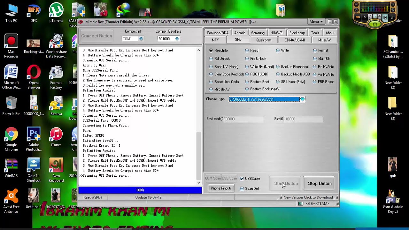409x230 pixels.
Task: Switch to the Coolsand/RDA tab
Action: (x=218, y=33)
